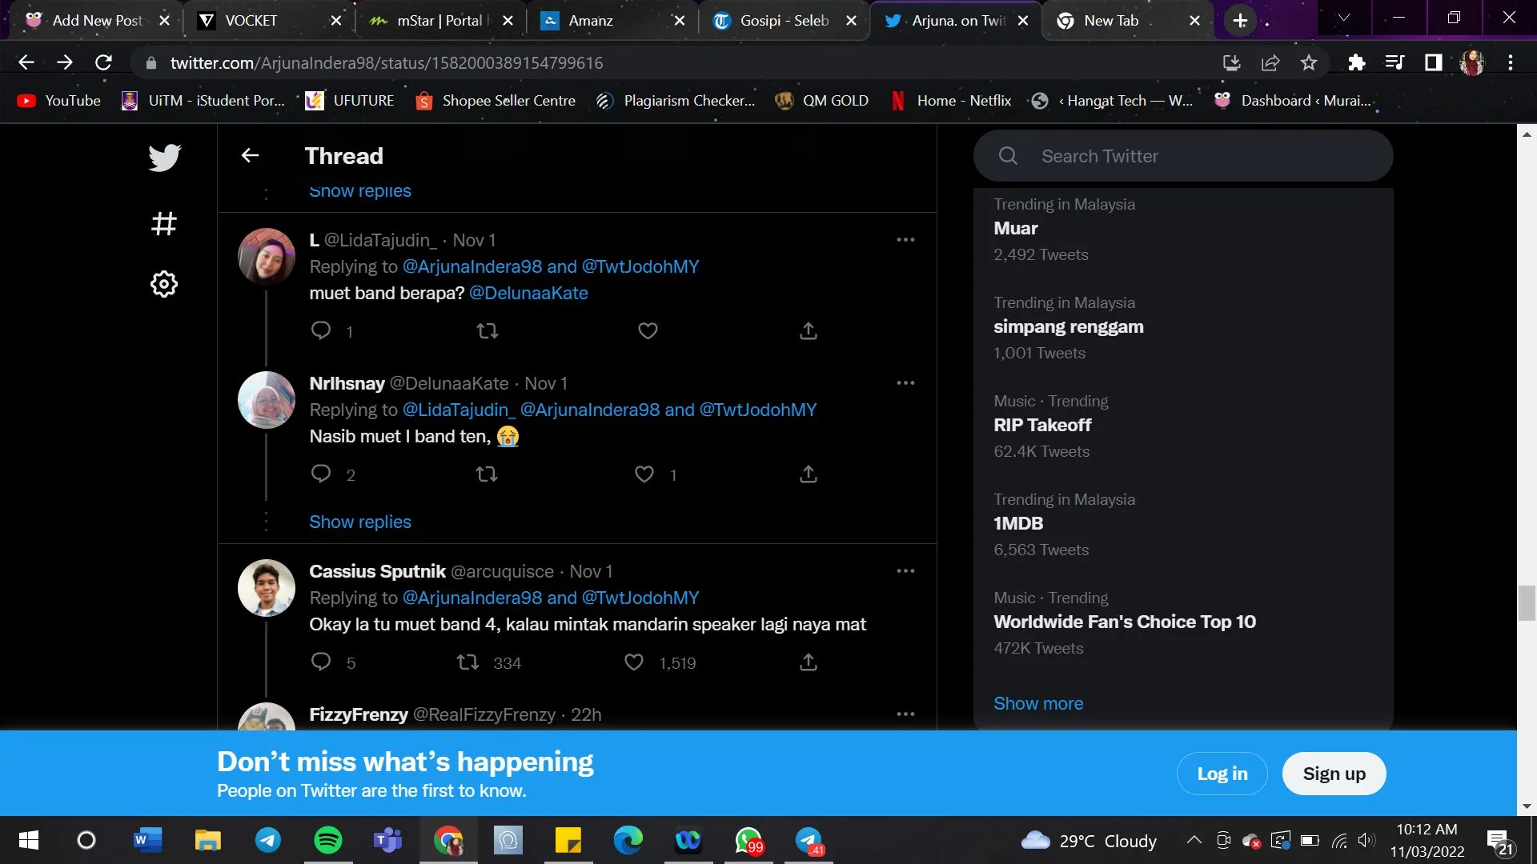Switch to the Amanz browser tab
The width and height of the screenshot is (1537, 864).
pos(591,21)
